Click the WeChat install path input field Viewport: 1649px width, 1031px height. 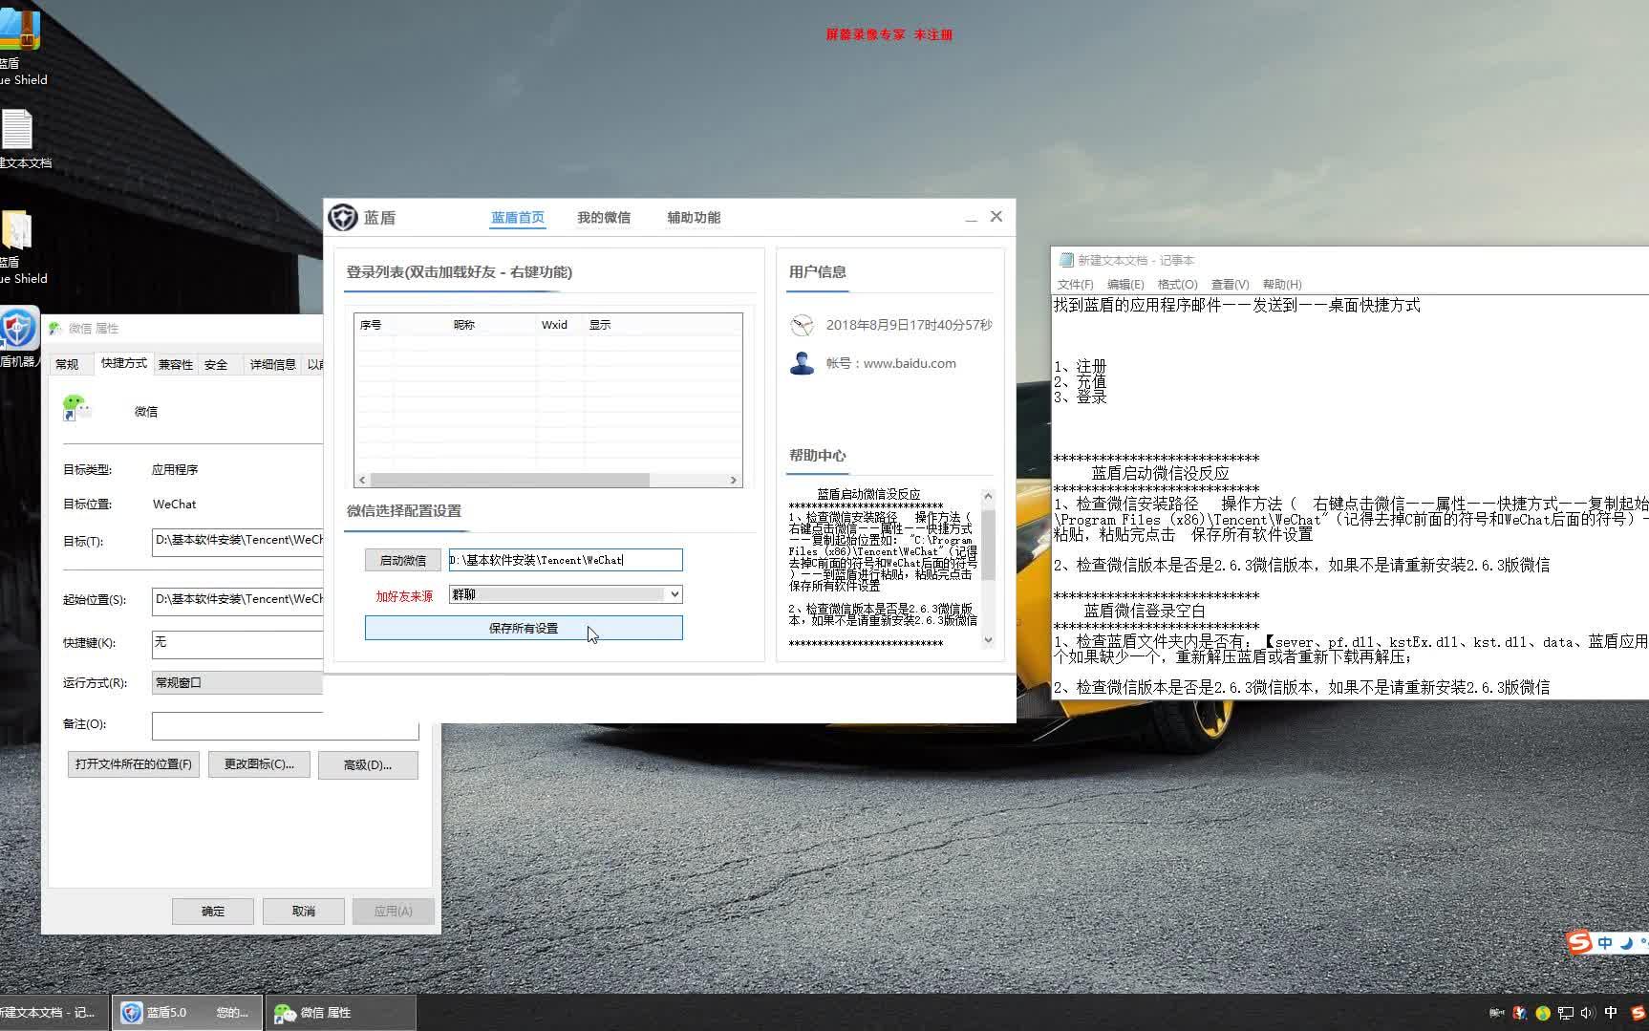(x=566, y=560)
